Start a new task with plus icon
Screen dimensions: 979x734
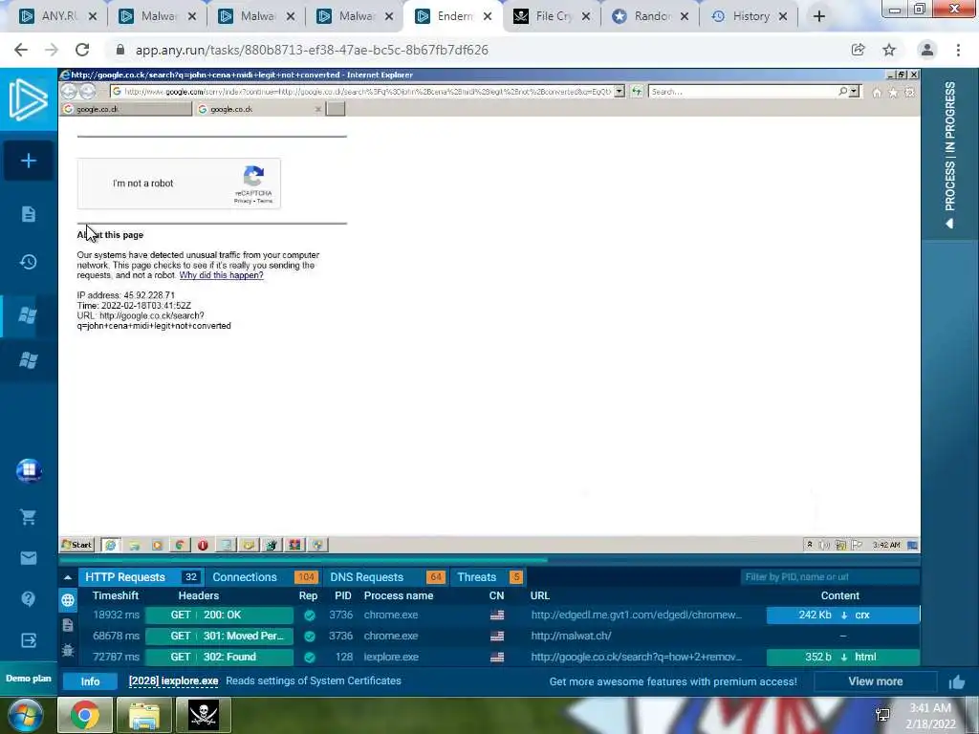coord(29,161)
